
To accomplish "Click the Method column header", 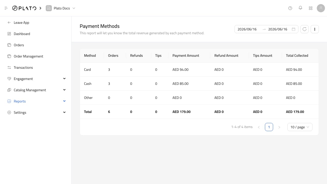I will (90, 55).
